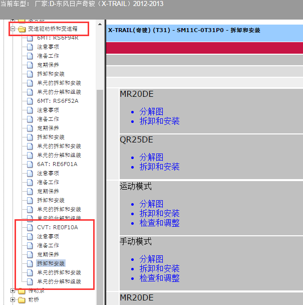Open 拆卸和安装 link under 运动模式

[x=159, y=213]
